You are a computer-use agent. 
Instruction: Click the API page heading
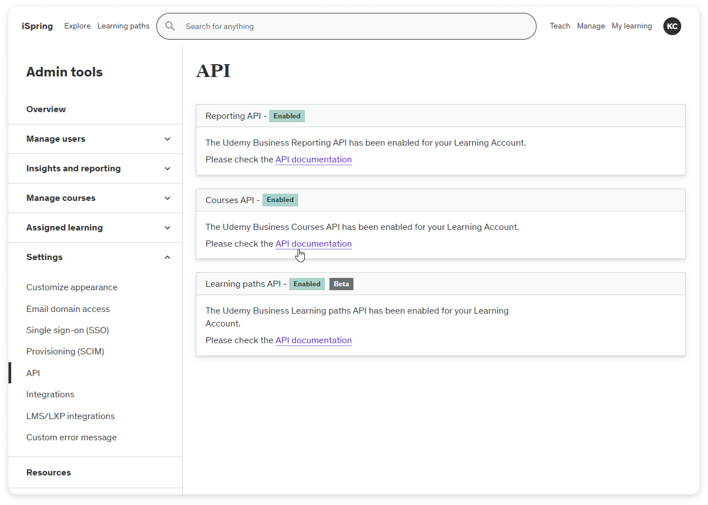(x=213, y=71)
